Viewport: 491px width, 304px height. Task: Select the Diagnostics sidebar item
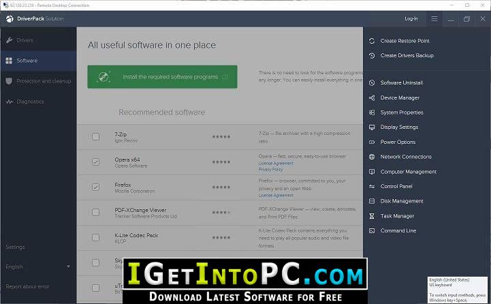30,102
